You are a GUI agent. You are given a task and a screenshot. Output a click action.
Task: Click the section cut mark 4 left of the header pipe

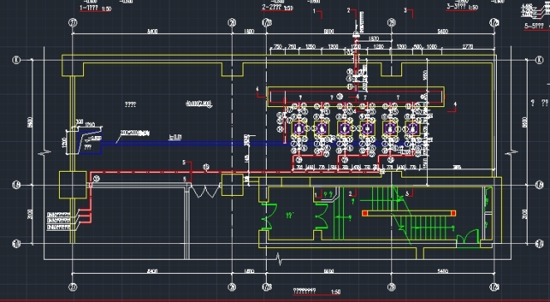260,92
